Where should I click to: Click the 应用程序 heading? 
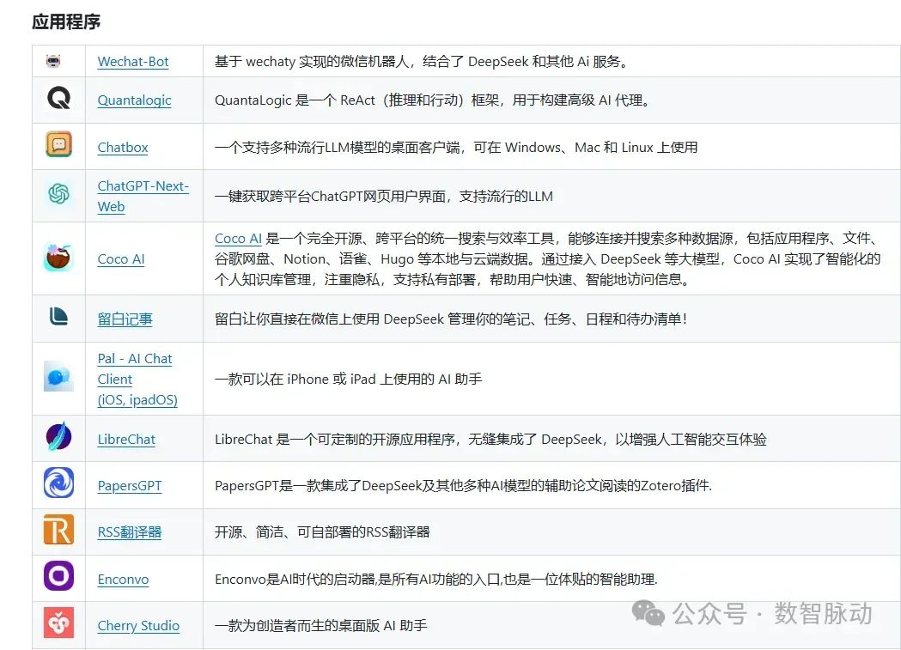tap(66, 21)
